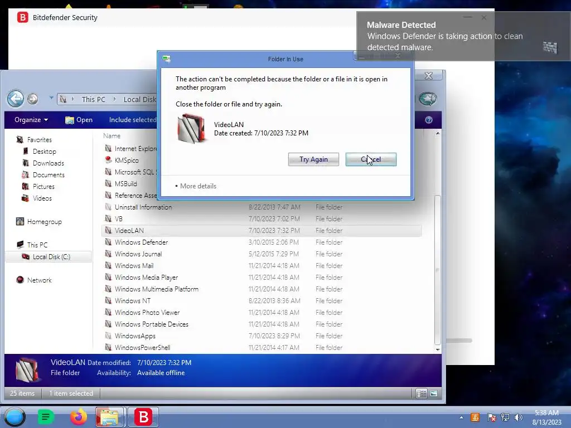Image resolution: width=571 pixels, height=428 pixels.
Task: Select the VideoLAN folder row
Action: point(261,230)
